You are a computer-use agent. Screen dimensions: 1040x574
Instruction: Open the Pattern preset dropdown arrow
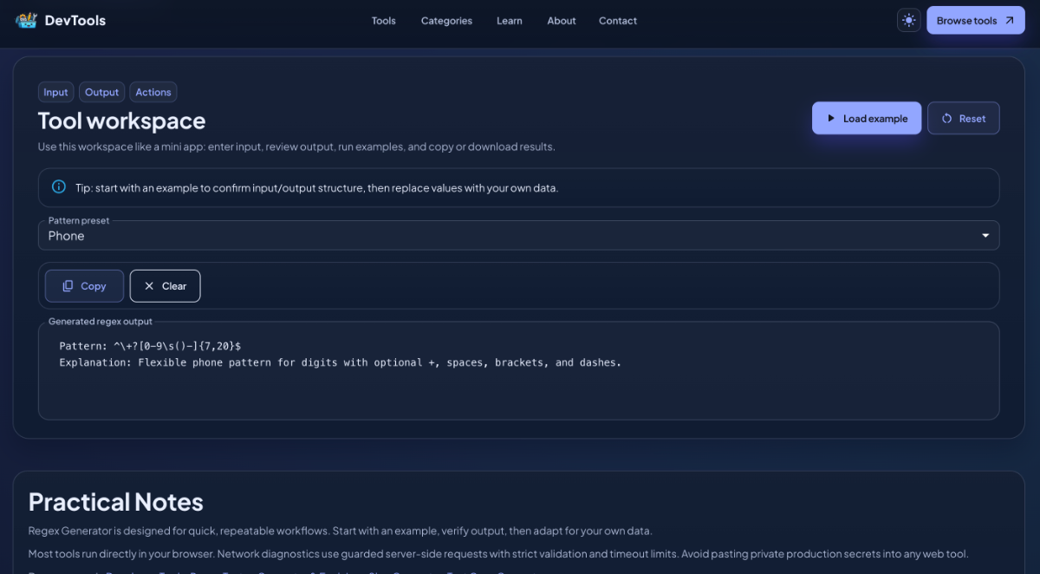tap(985, 236)
